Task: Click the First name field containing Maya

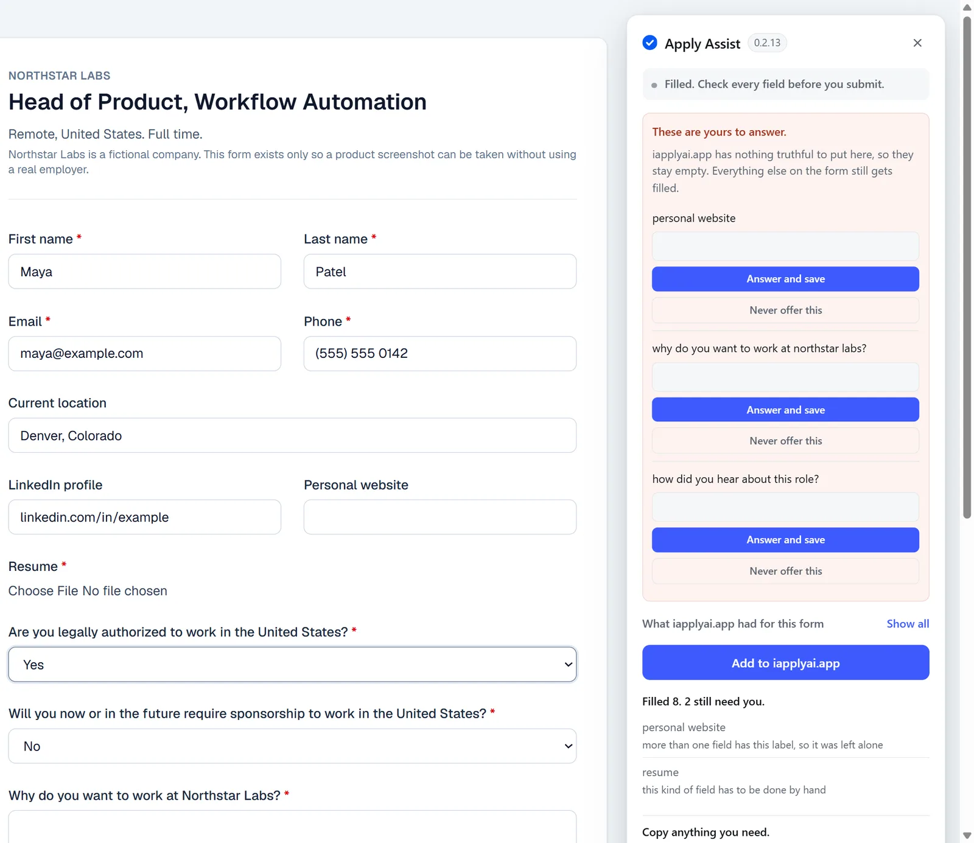Action: (145, 271)
